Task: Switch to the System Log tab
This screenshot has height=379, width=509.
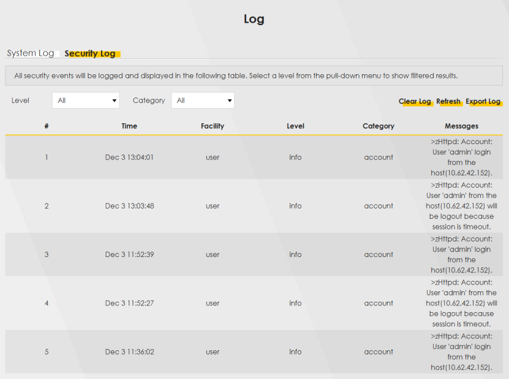Action: (x=31, y=53)
